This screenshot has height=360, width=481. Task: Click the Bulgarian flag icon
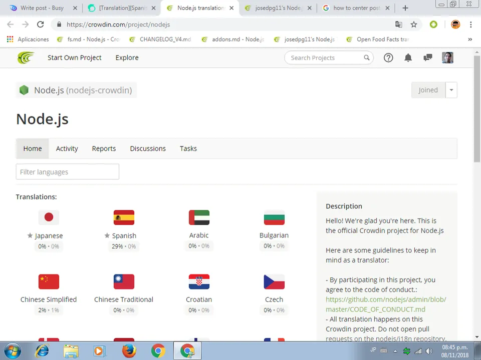pyautogui.click(x=274, y=217)
